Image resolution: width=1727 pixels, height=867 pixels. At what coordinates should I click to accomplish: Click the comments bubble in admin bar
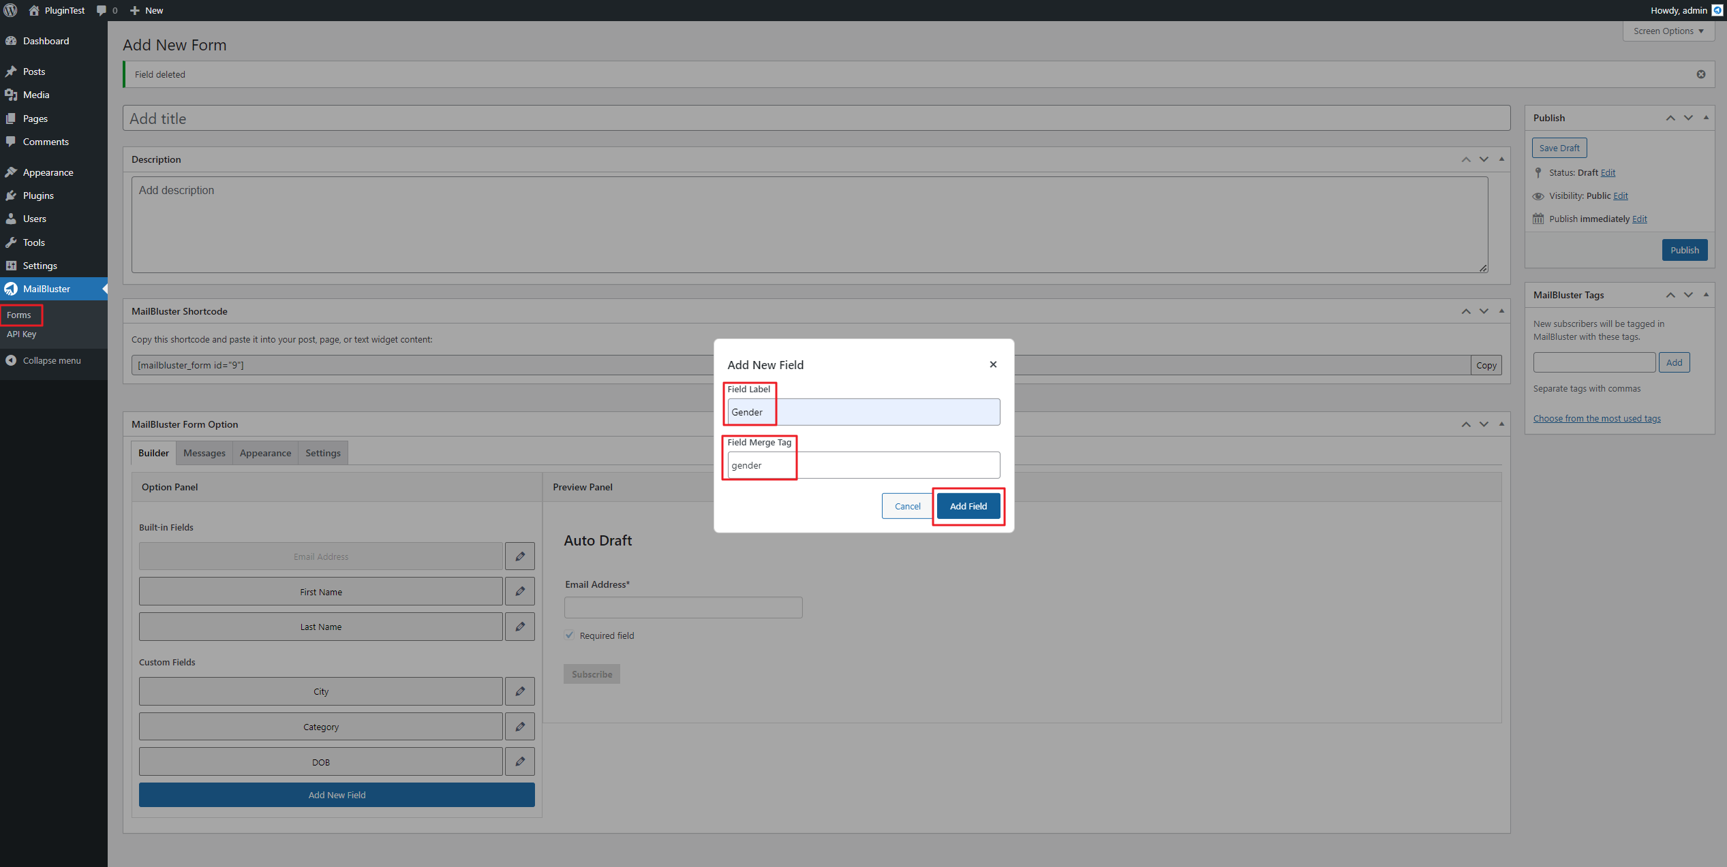[102, 10]
